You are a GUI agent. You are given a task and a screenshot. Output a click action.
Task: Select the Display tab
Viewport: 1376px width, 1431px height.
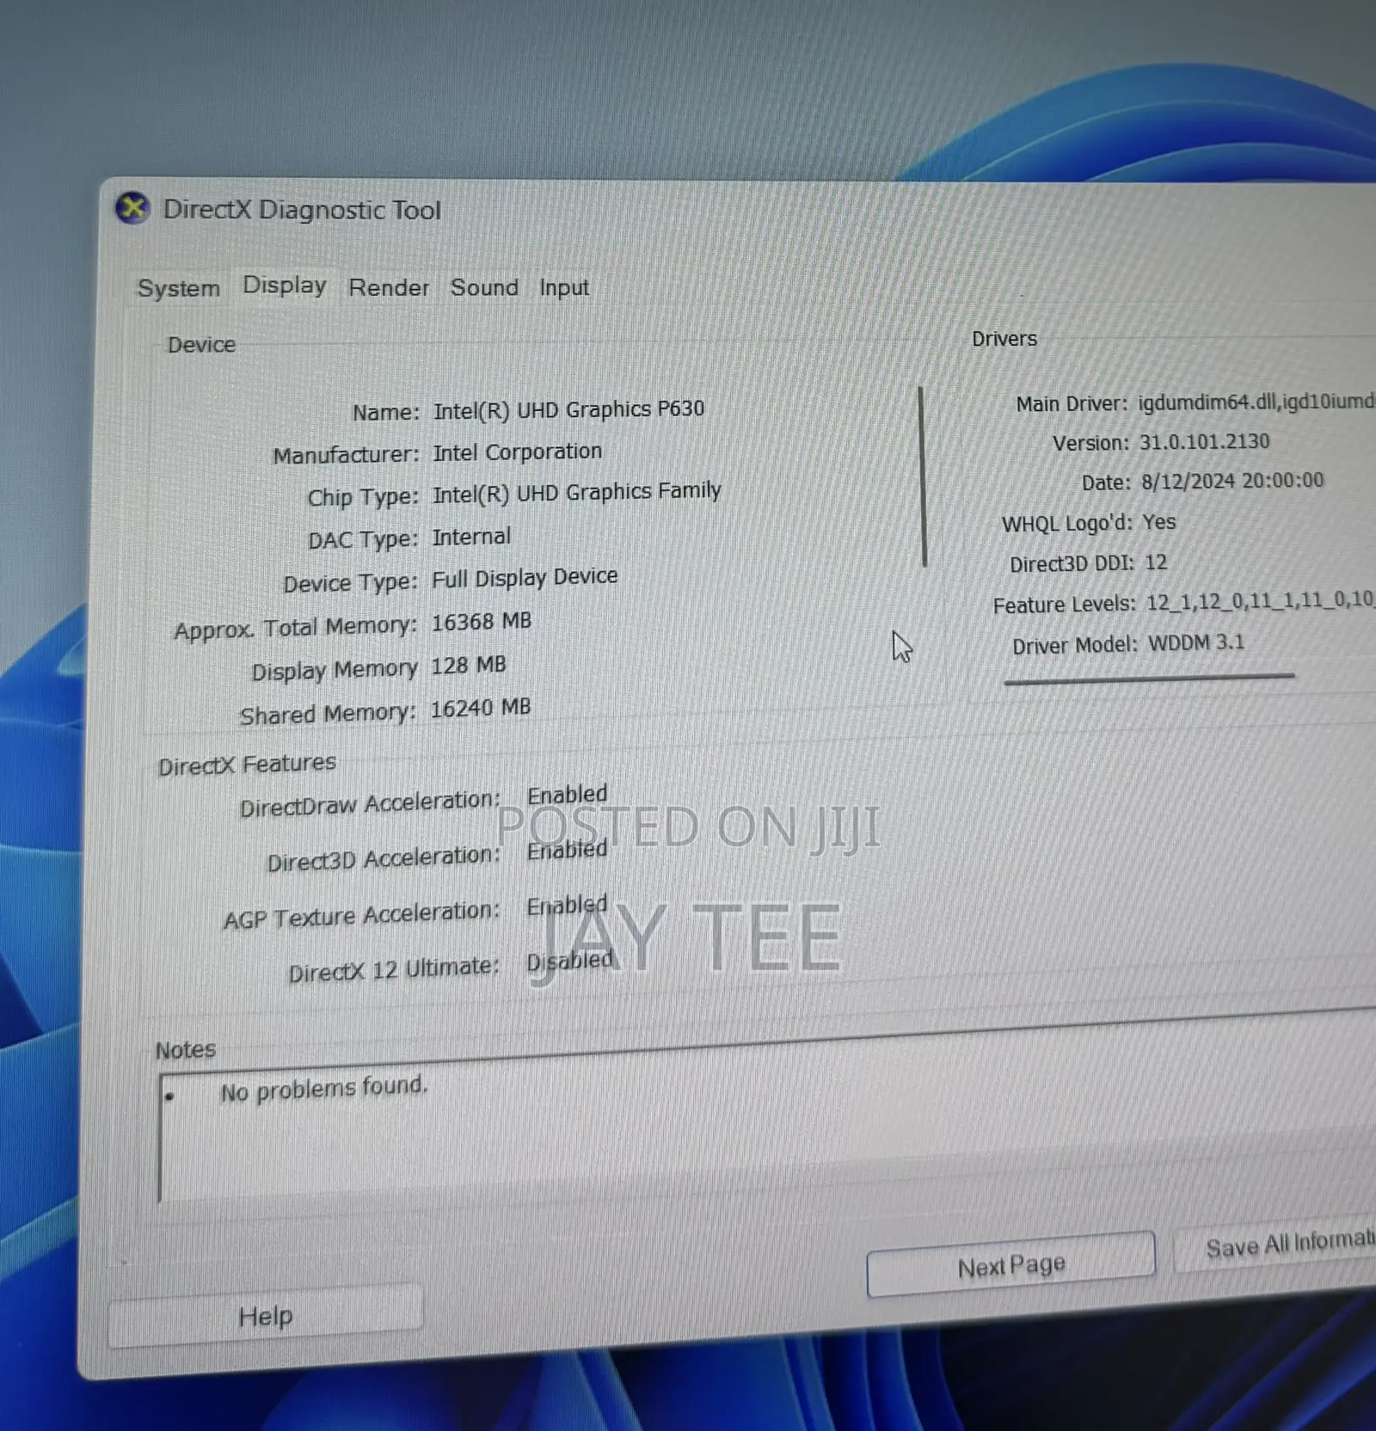(285, 285)
